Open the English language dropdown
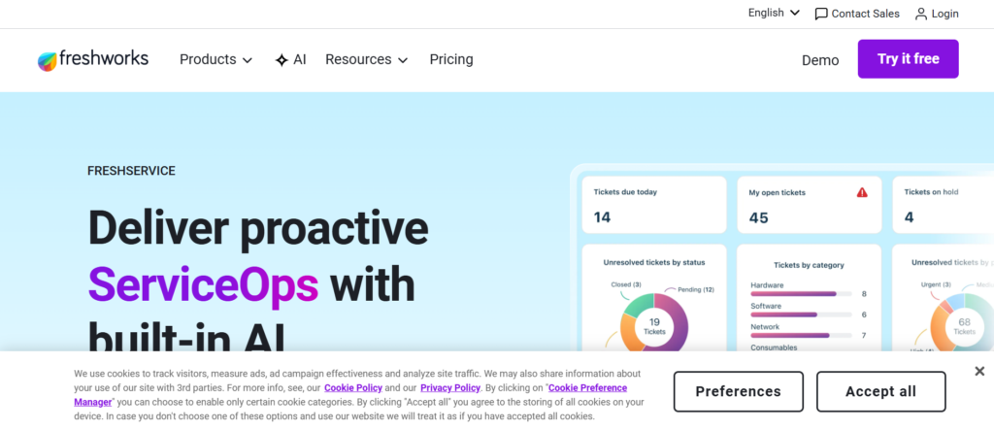The width and height of the screenshot is (994, 430). tap(774, 14)
